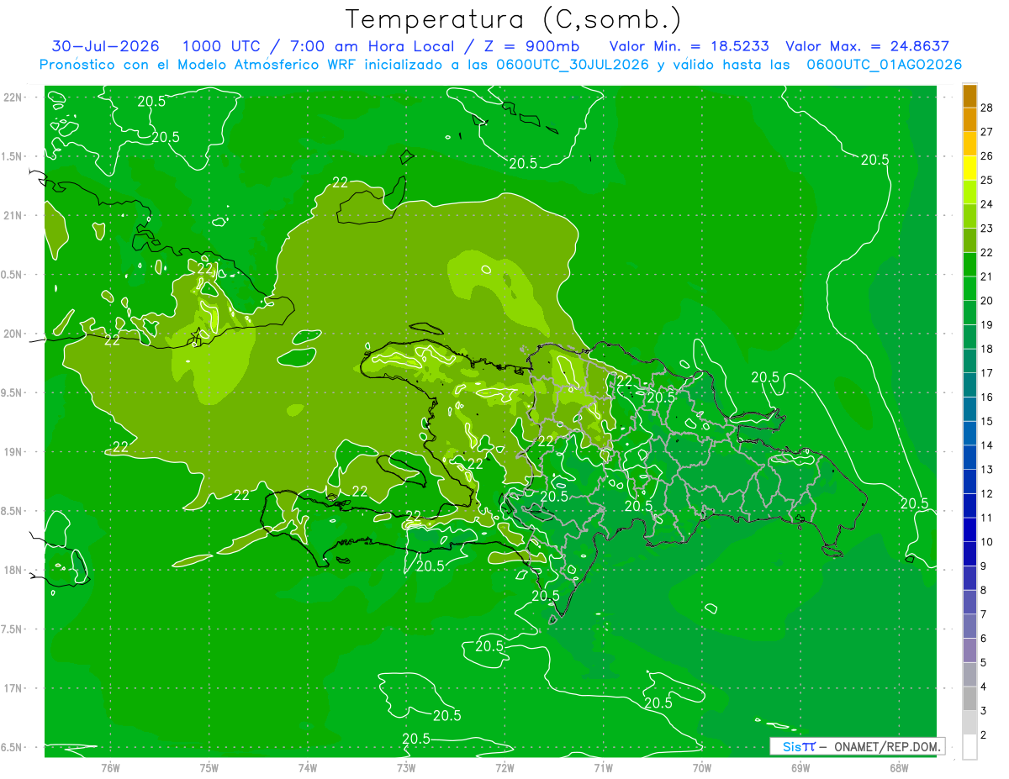
Task: Pick the orange swatch between 27 and 28
Action: pyautogui.click(x=969, y=119)
